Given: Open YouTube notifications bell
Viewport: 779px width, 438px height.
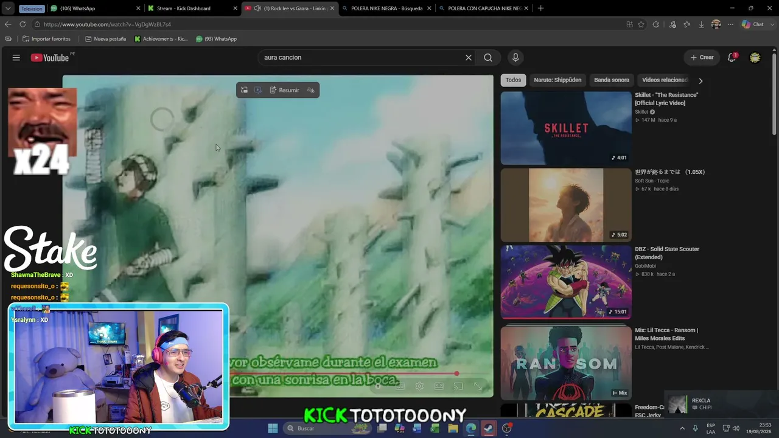Looking at the screenshot, I should (x=732, y=57).
